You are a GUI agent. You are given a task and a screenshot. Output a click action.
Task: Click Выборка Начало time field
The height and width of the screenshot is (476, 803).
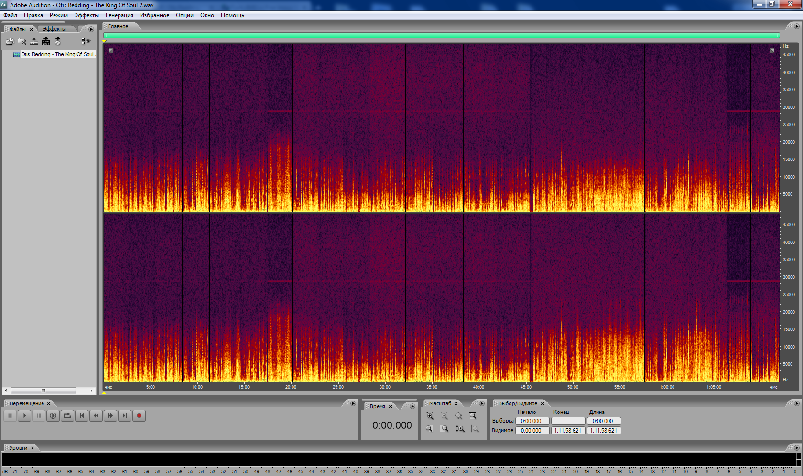click(x=532, y=421)
